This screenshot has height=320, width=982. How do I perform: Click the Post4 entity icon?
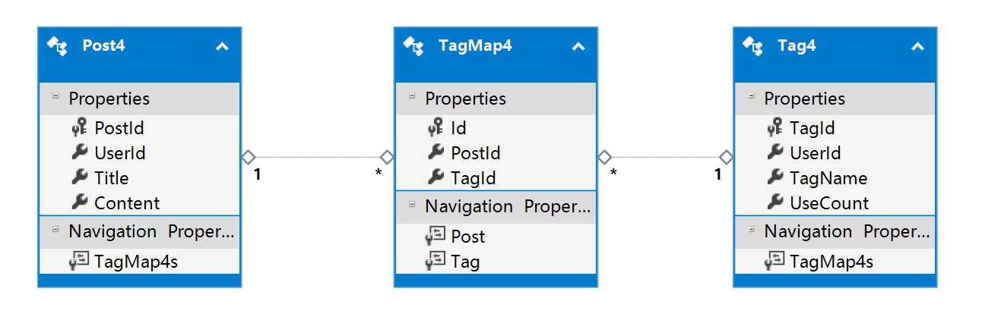coord(58,46)
